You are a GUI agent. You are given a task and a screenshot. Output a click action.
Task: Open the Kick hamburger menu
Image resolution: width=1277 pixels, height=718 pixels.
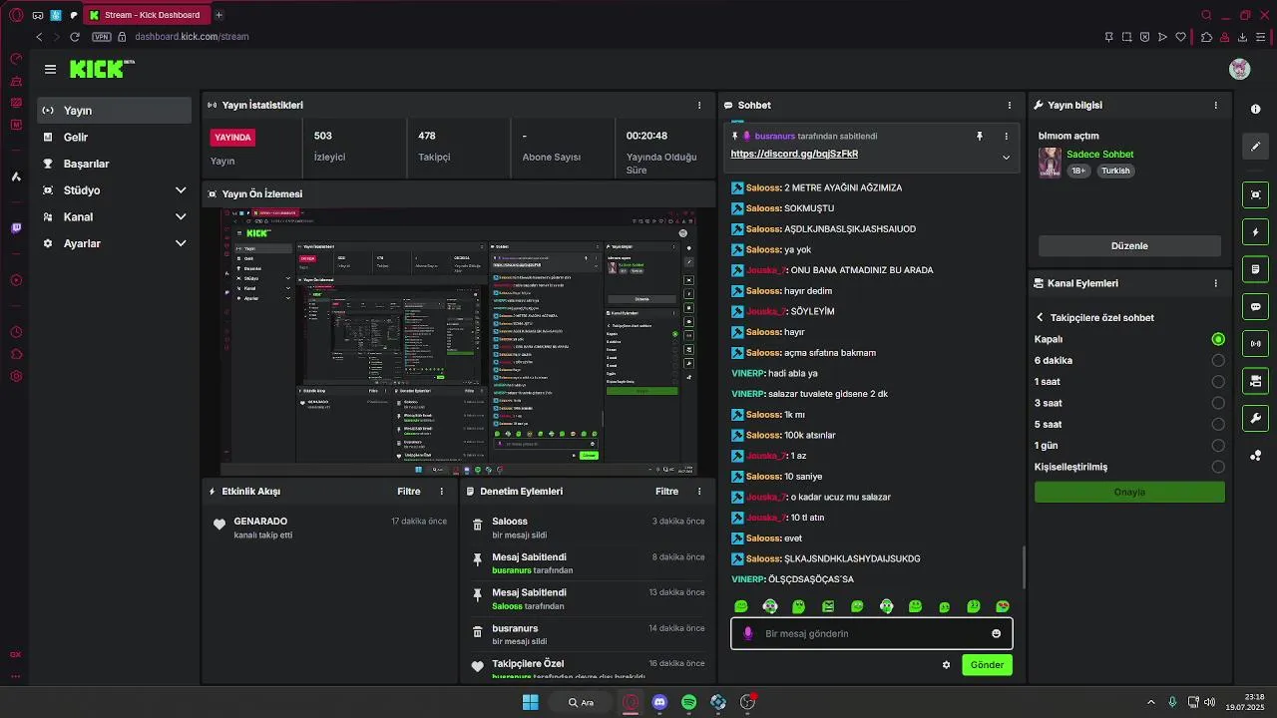pyautogui.click(x=50, y=69)
